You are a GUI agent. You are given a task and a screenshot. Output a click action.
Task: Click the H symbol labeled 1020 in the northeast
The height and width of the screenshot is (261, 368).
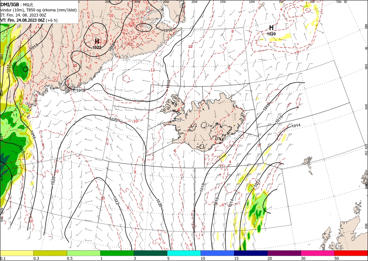click(271, 28)
